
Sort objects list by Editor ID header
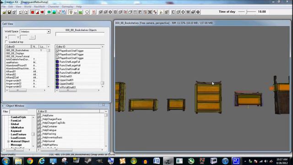(78, 47)
